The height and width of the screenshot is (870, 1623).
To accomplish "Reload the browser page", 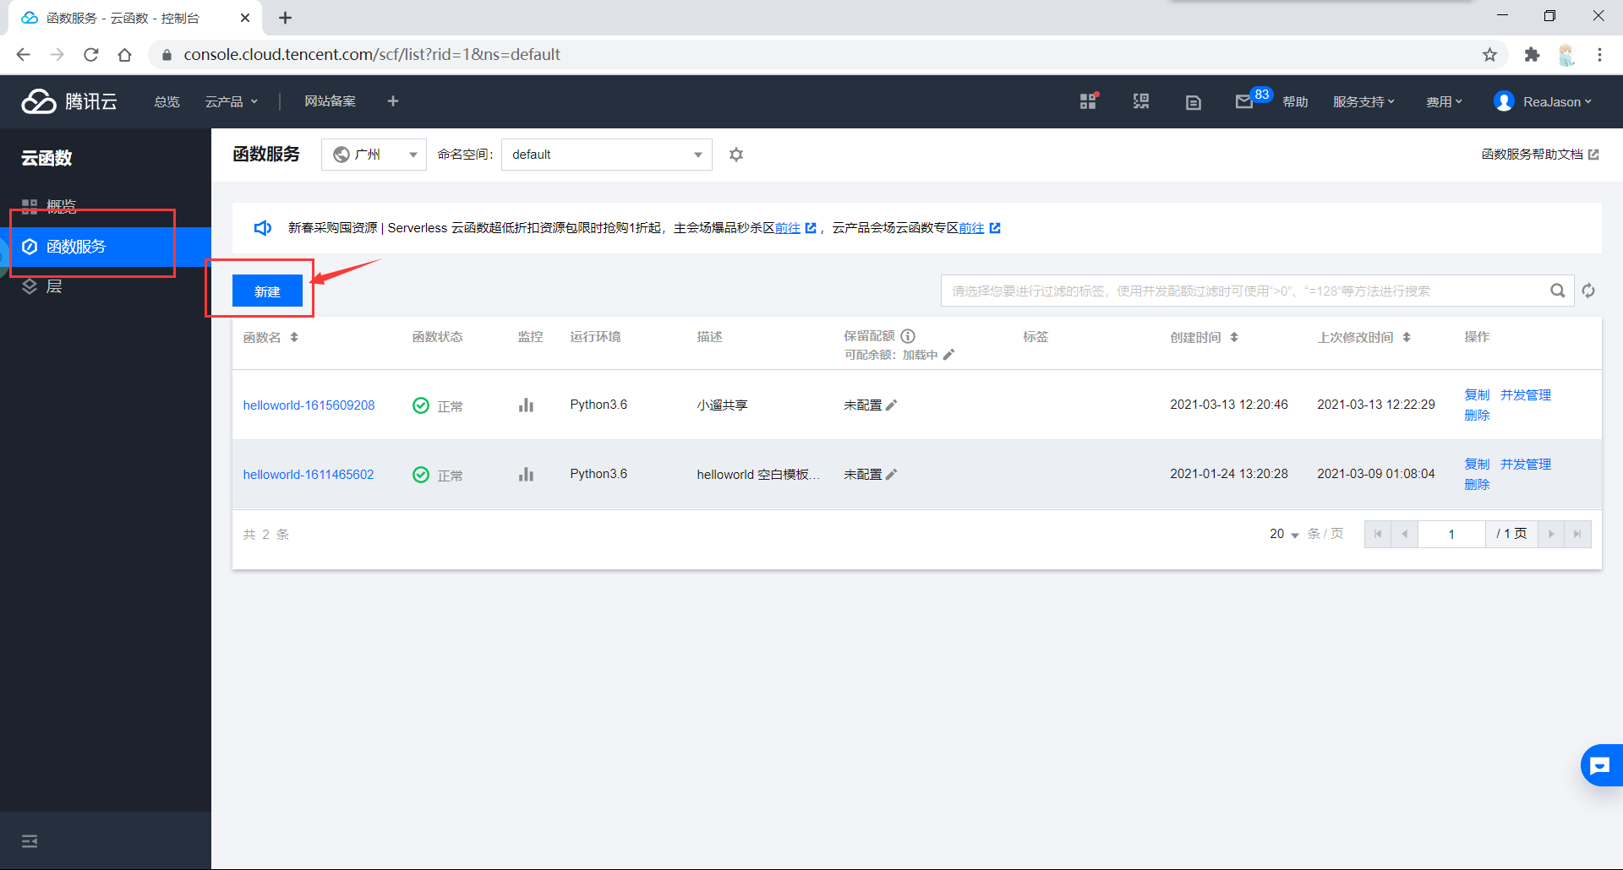I will (91, 55).
